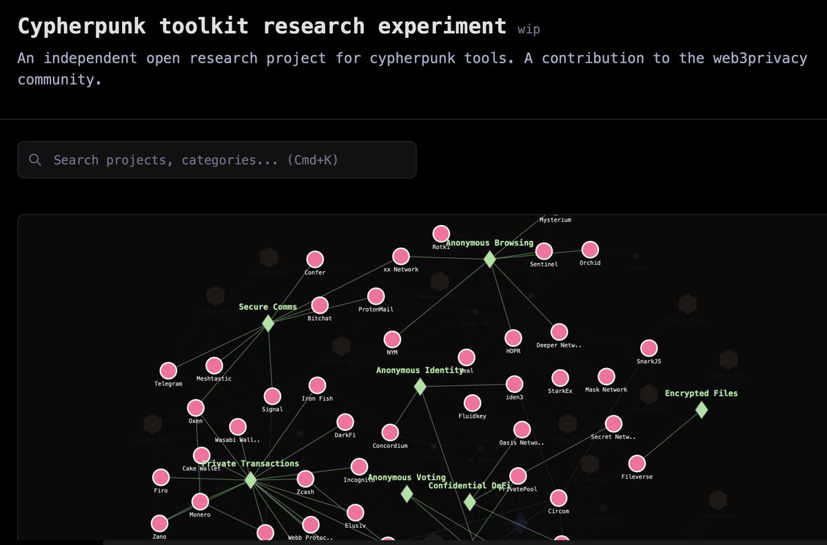Open the xx Network node
The image size is (827, 545).
pos(401,257)
